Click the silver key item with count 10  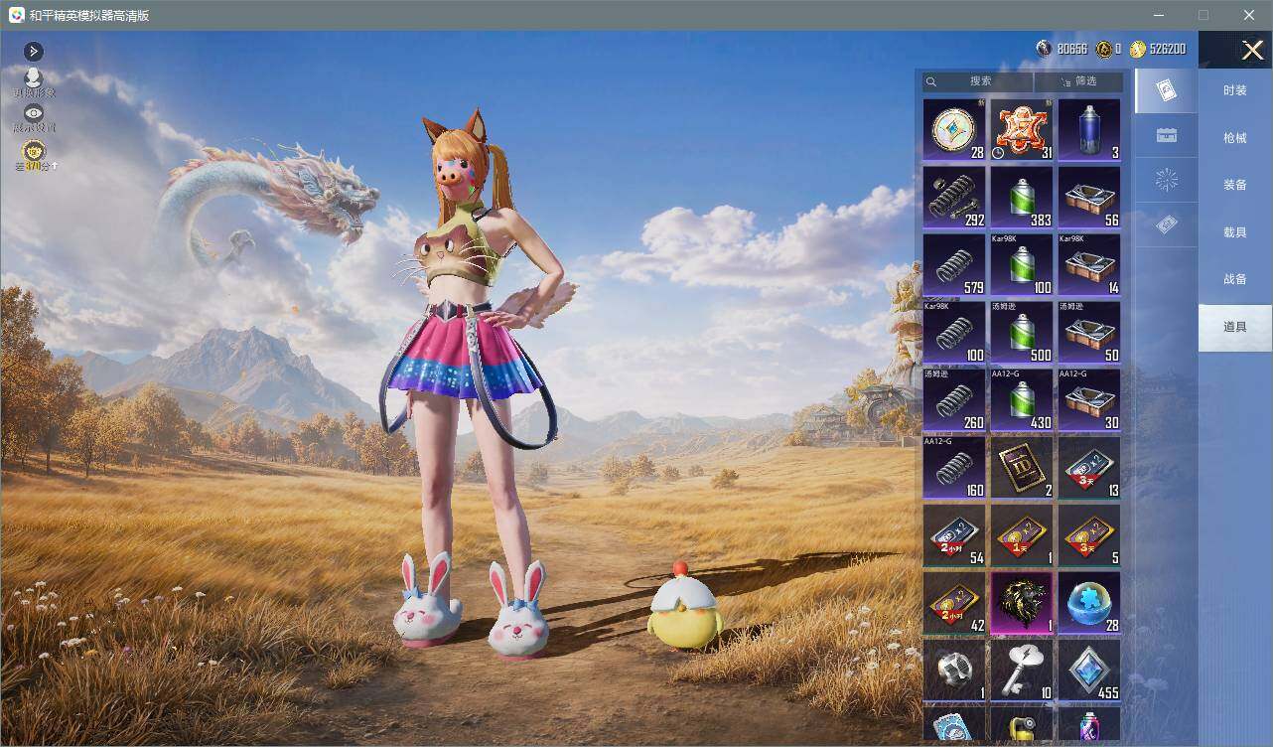coord(1022,670)
